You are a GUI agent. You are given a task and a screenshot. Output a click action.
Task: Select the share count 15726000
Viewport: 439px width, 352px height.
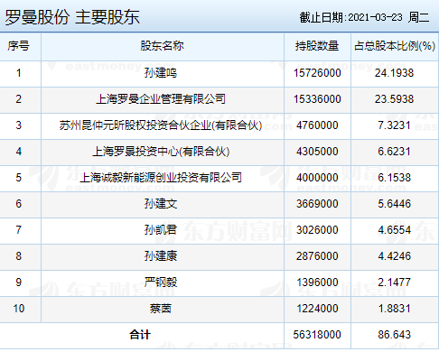[317, 73]
